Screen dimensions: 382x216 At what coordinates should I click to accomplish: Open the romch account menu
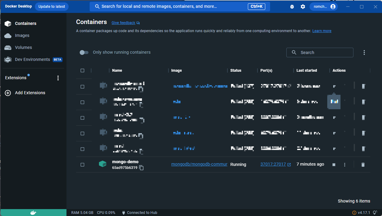(x=323, y=7)
